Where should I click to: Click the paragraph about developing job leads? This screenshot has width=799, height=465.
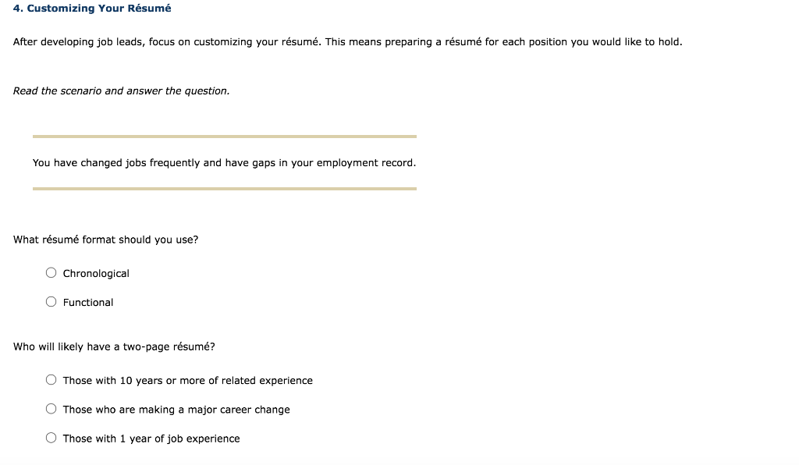coord(347,42)
